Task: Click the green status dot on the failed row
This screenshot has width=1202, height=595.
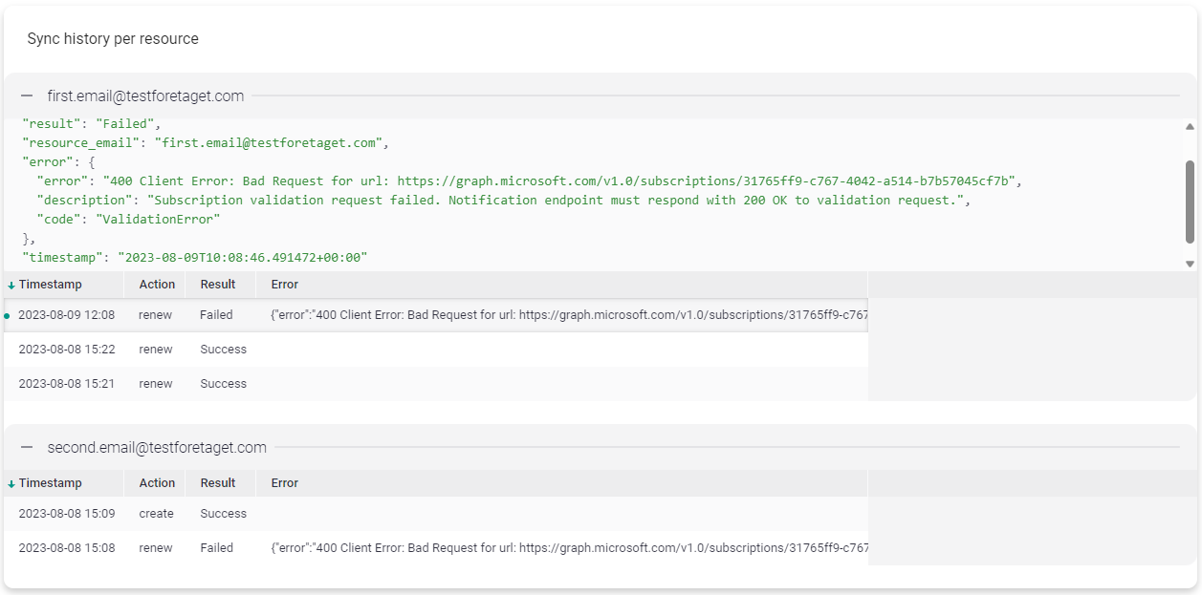Action: pyautogui.click(x=8, y=314)
